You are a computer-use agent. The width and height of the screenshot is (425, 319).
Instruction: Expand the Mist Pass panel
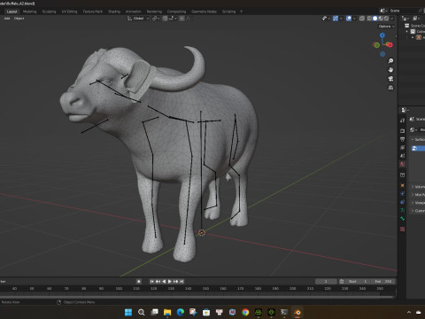pyautogui.click(x=418, y=195)
